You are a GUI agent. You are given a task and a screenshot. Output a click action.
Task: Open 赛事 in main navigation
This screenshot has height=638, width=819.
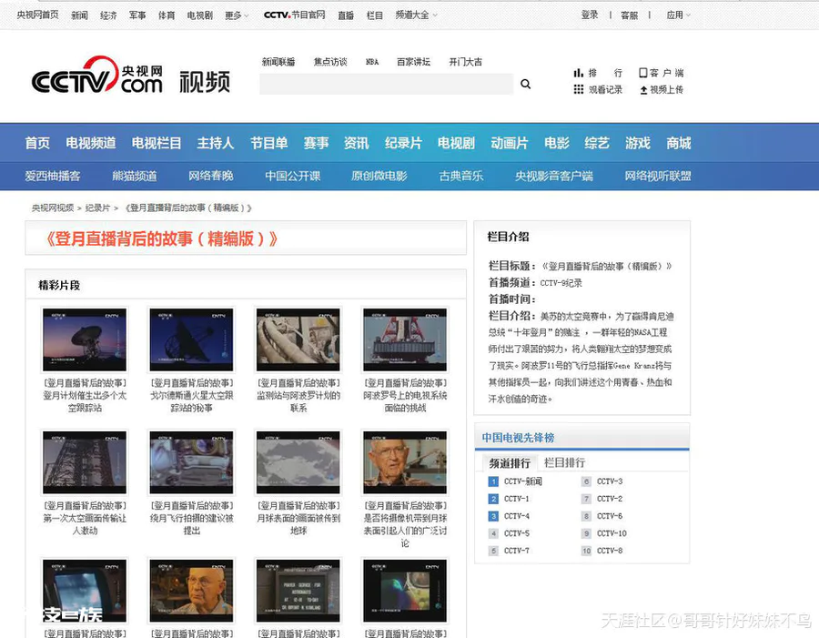click(316, 143)
